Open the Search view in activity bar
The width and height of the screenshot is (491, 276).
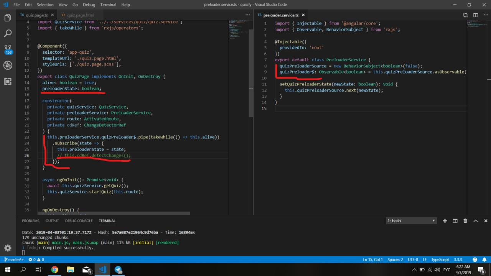(x=7, y=34)
